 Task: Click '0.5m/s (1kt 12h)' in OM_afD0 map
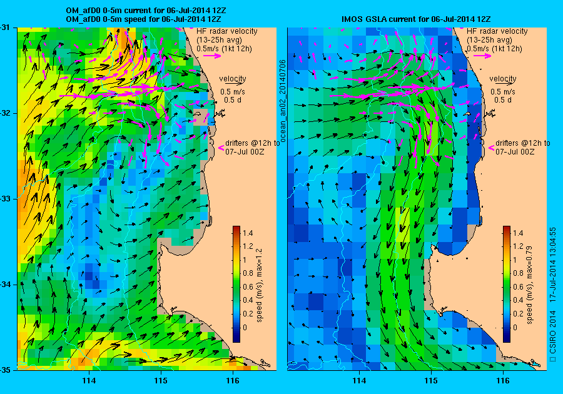point(224,48)
